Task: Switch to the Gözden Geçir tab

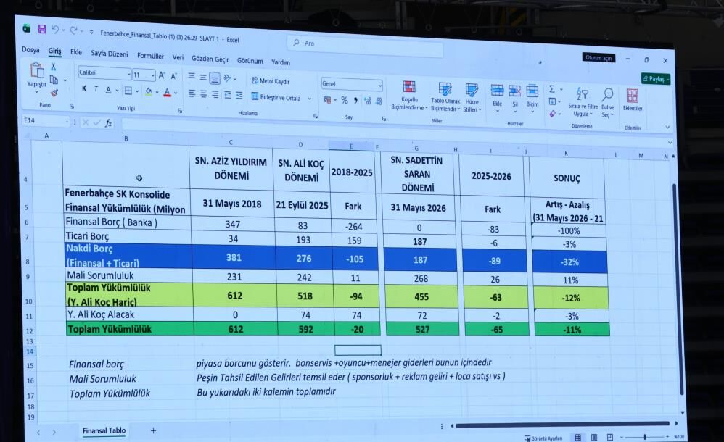Action: 210,59
